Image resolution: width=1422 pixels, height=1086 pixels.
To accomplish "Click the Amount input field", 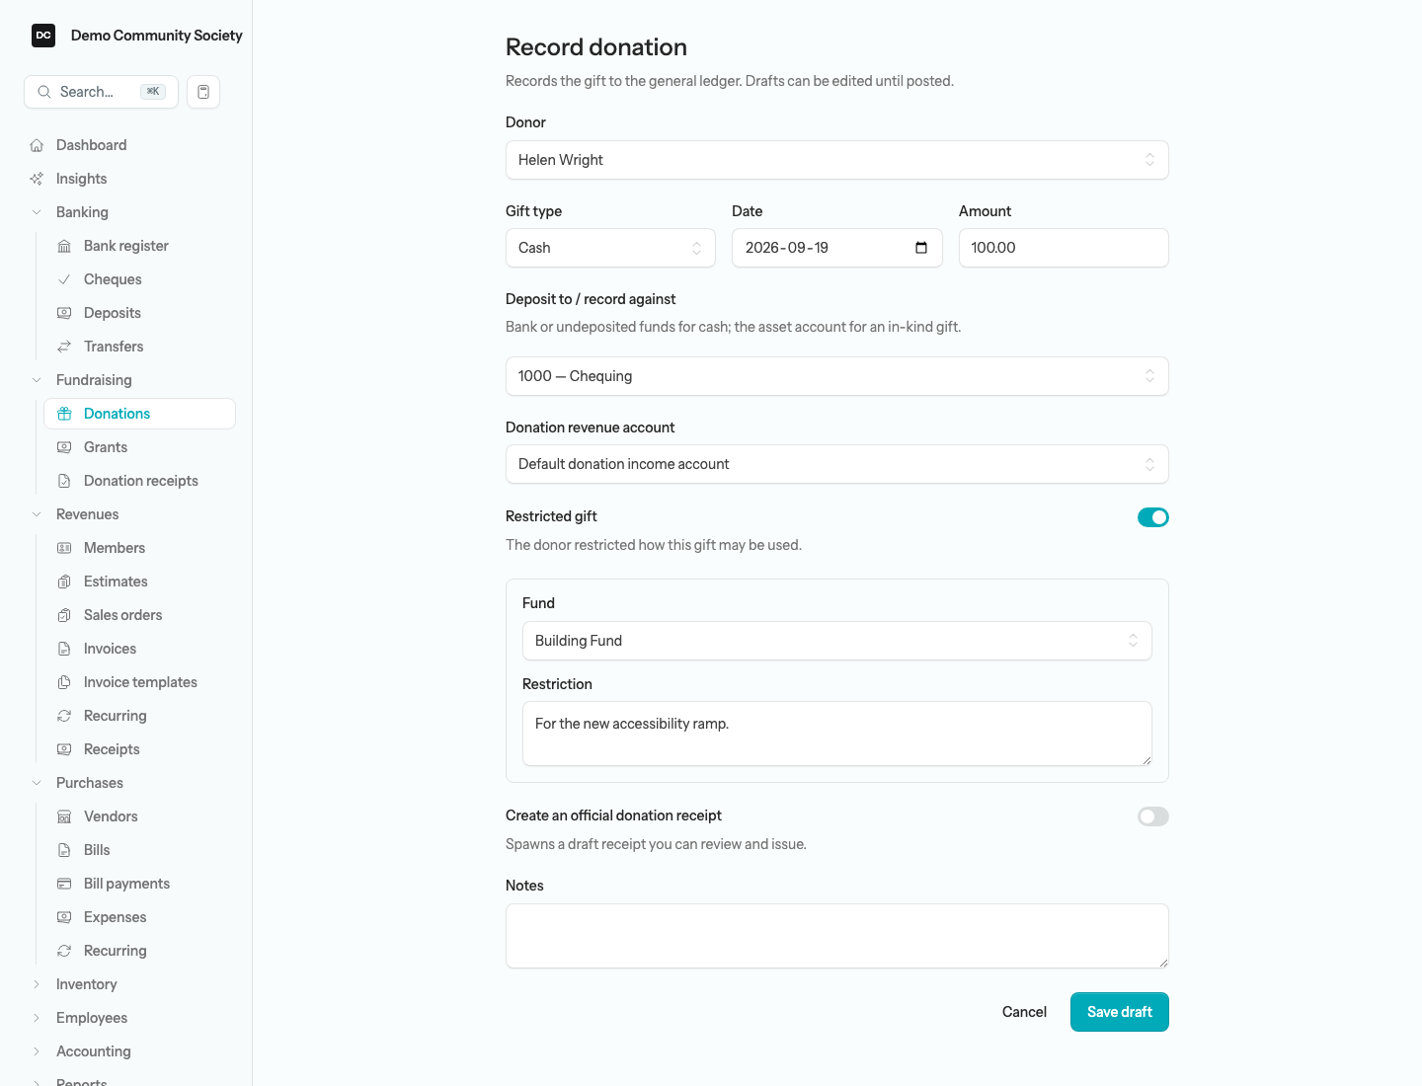I will click(x=1064, y=248).
